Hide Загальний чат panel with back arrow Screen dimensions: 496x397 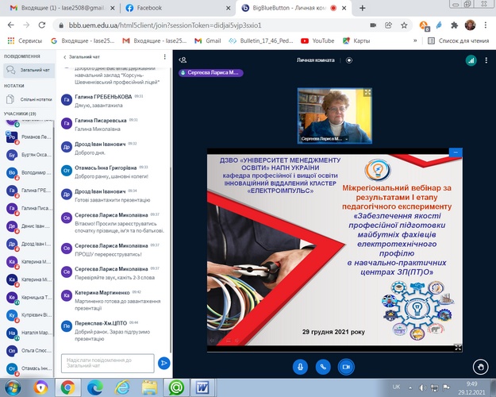pos(82,57)
